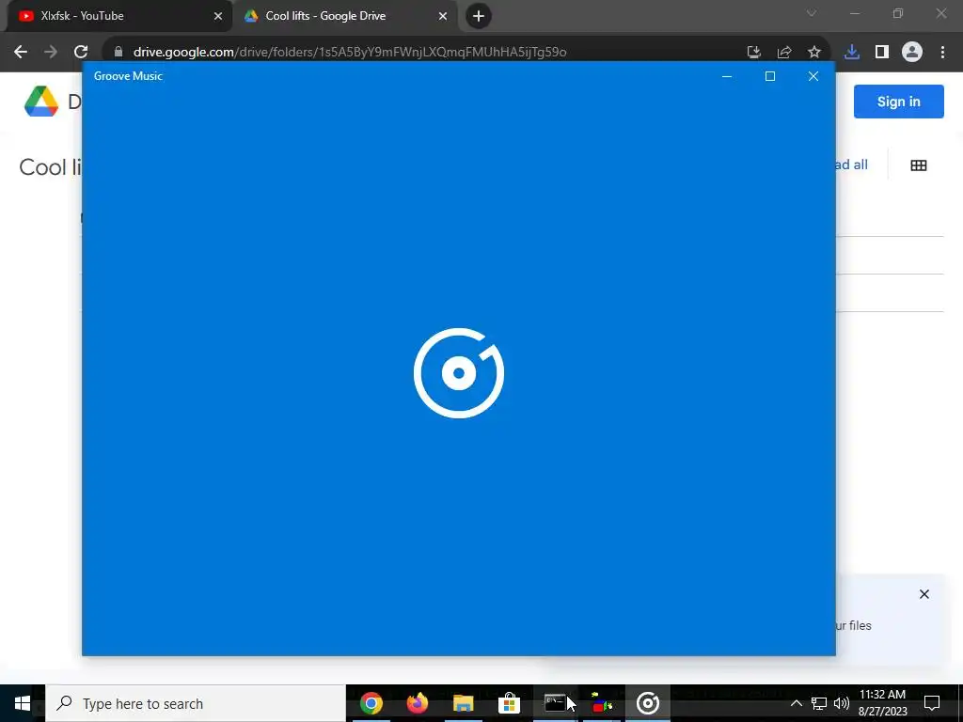Close the Groove Music window
This screenshot has width=963, height=722.
(x=813, y=76)
